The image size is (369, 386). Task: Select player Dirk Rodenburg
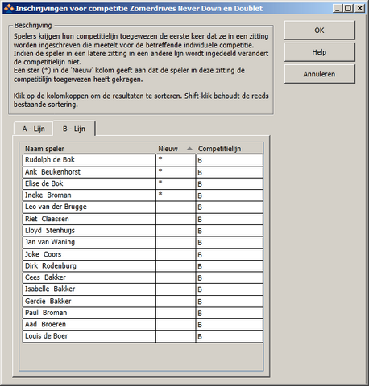(89, 266)
